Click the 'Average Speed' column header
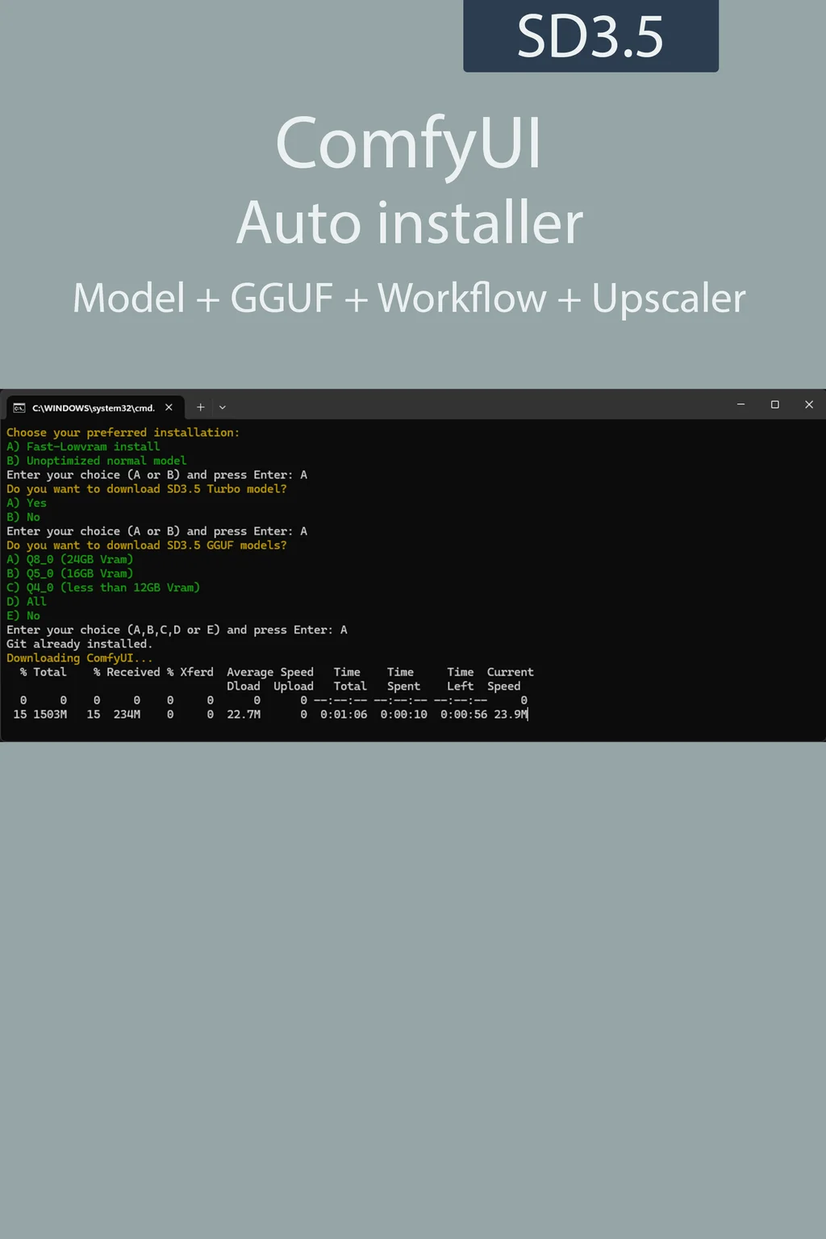This screenshot has height=1239, width=826. tap(270, 673)
